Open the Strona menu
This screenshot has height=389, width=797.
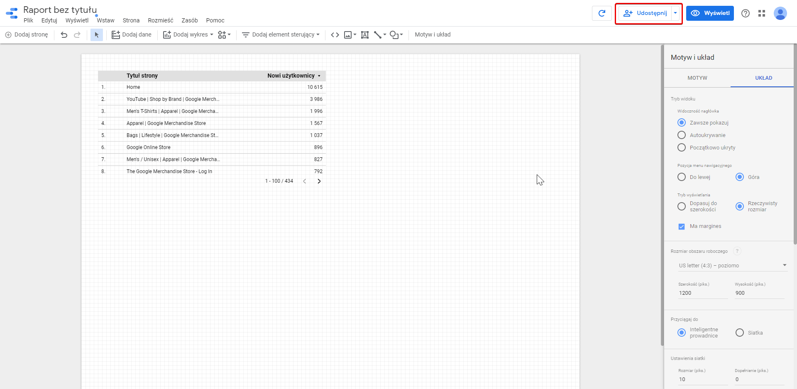point(131,20)
